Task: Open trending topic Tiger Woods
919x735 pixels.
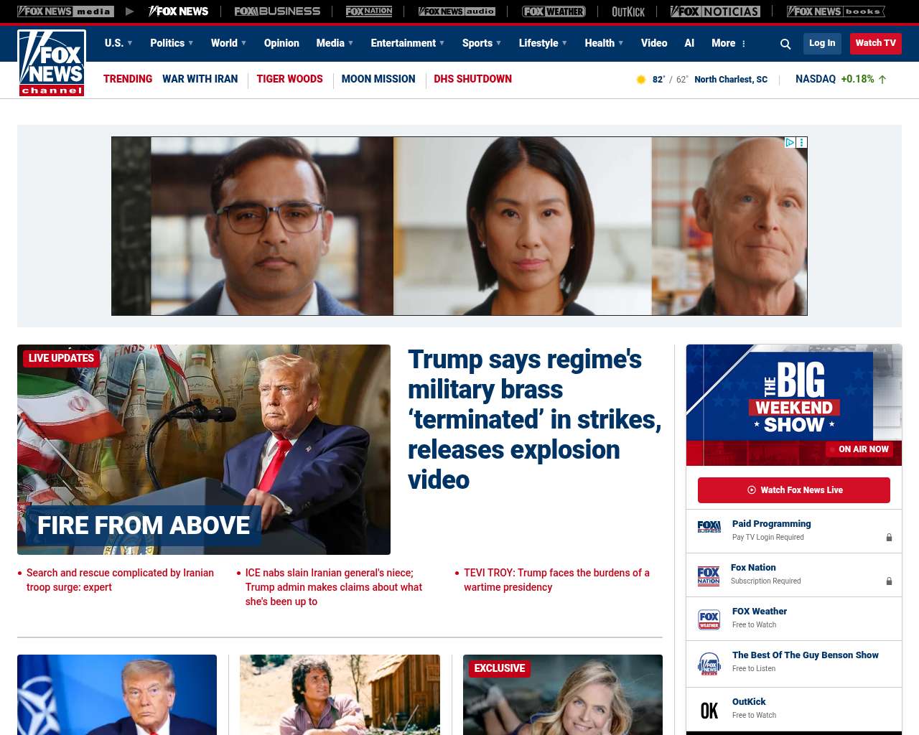Action: tap(289, 79)
